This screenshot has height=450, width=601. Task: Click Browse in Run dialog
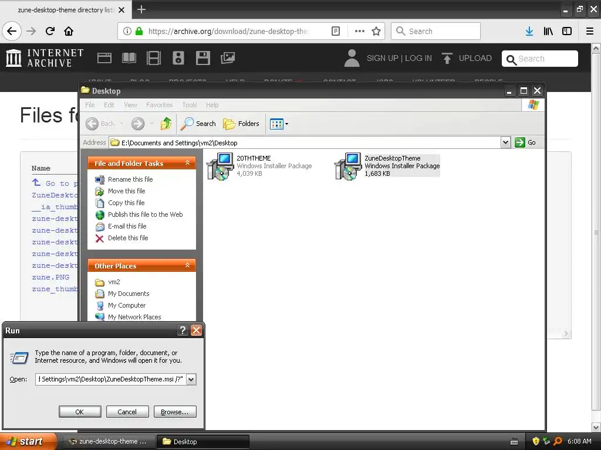[175, 412]
